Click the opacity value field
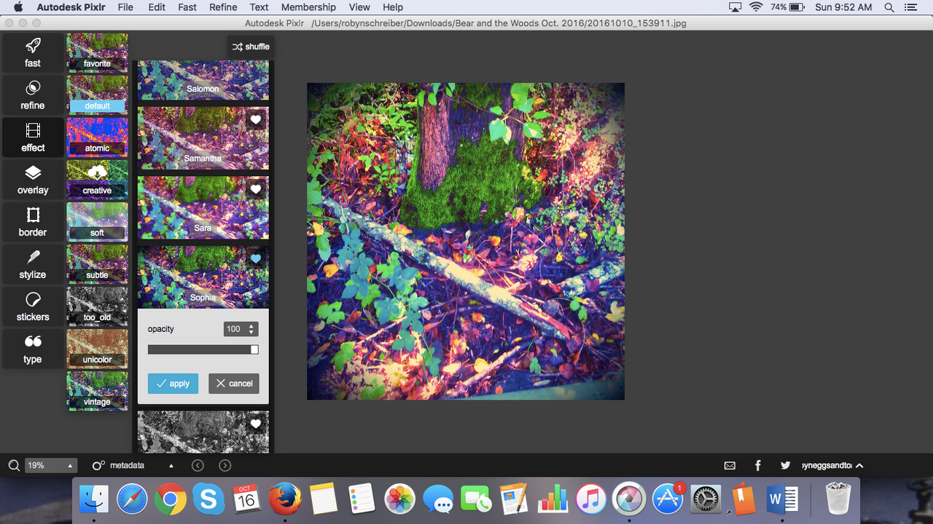 coord(235,329)
